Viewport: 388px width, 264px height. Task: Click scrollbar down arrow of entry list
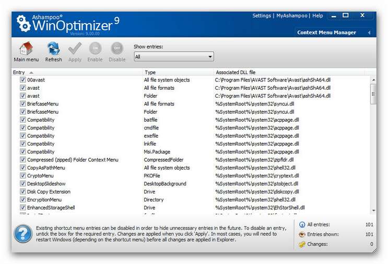point(373,211)
